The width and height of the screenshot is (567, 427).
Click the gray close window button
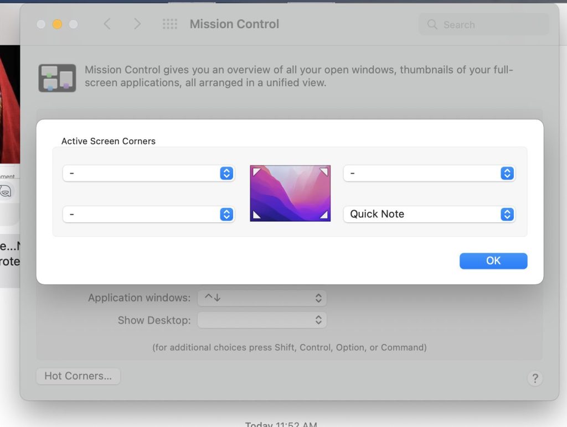[x=41, y=24]
